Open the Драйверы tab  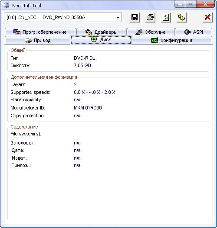(102, 32)
